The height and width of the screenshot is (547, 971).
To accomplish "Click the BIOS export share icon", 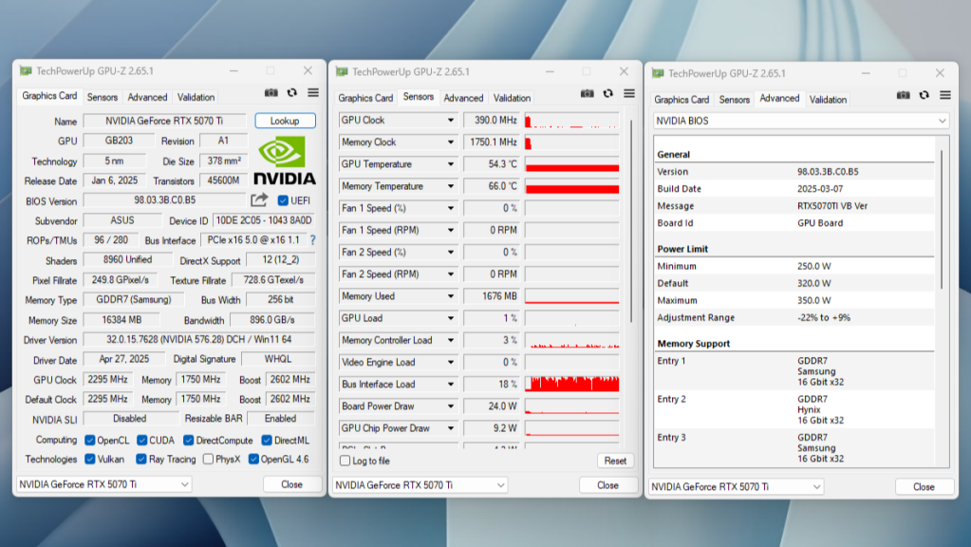I will [x=259, y=200].
